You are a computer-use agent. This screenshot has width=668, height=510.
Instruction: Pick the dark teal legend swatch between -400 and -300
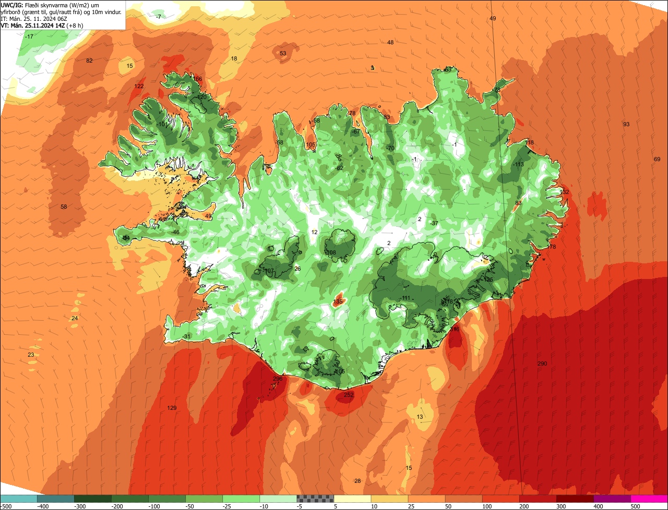[x=56, y=498]
